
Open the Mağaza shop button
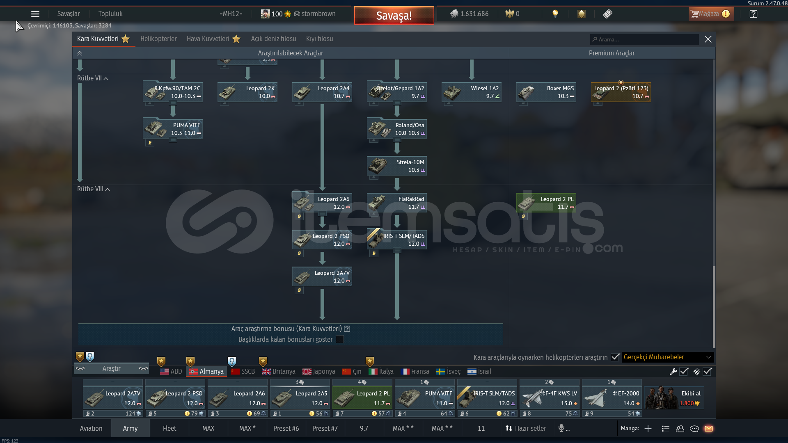711,14
